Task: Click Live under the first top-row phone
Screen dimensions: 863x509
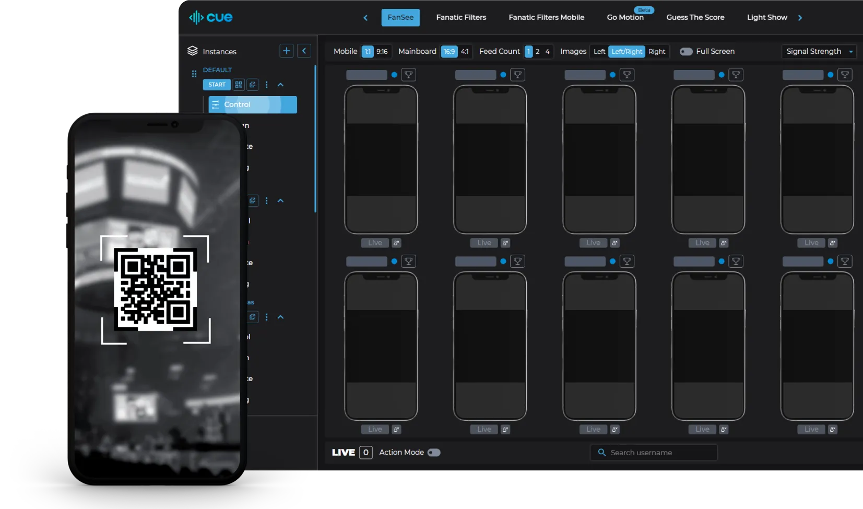Action: click(375, 243)
